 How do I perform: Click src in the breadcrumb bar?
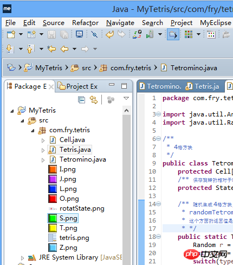tap(86, 68)
